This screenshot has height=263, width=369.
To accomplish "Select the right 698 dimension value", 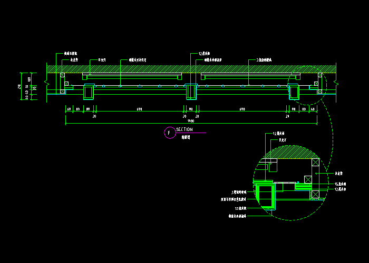I will [x=242, y=109].
